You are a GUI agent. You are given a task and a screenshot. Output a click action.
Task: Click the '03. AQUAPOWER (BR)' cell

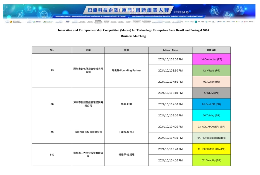211,127
